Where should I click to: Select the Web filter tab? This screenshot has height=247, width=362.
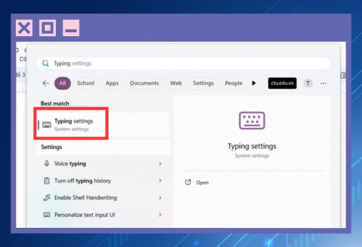pos(176,83)
